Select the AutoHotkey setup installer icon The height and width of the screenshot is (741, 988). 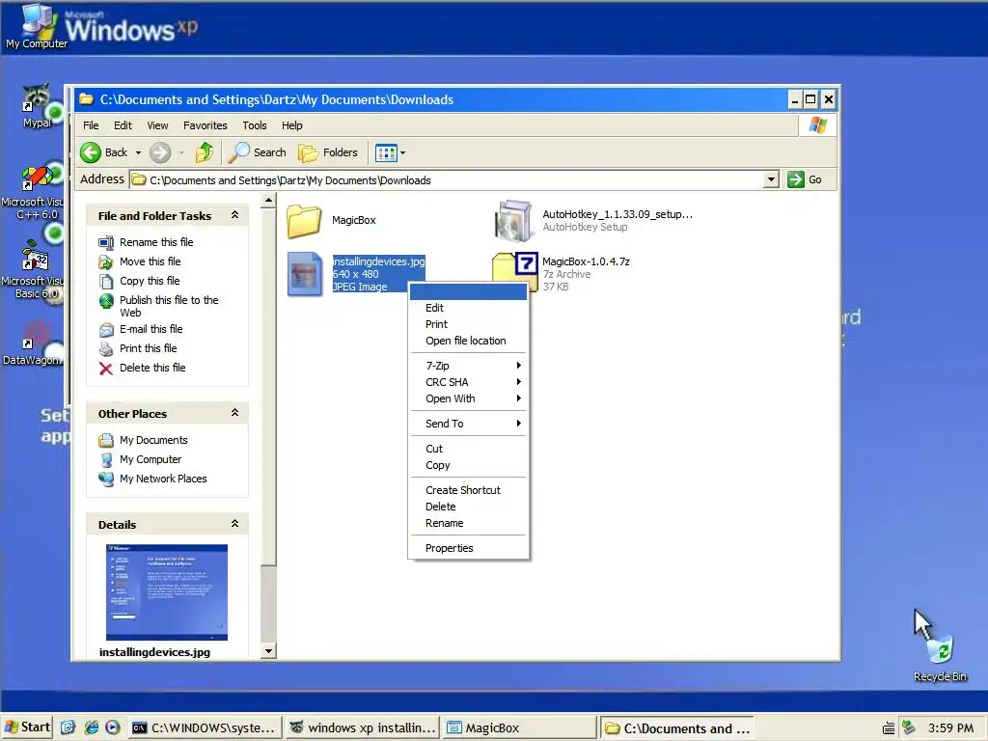(x=513, y=221)
